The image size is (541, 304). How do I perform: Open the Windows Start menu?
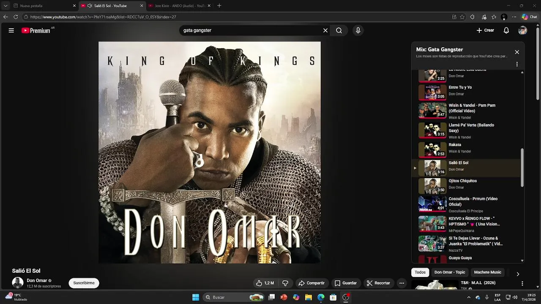pyautogui.click(x=196, y=297)
